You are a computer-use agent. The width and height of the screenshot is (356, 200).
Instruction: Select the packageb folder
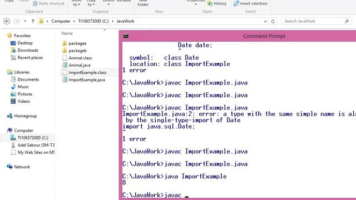tap(78, 51)
